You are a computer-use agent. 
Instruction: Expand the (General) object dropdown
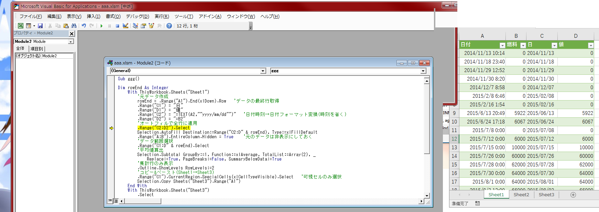point(263,71)
